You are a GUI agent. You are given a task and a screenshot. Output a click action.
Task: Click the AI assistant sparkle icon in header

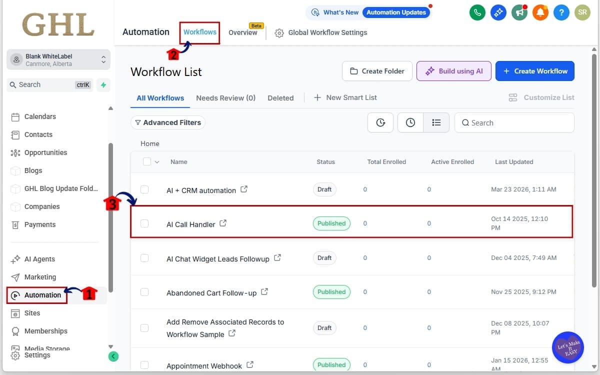(x=498, y=12)
